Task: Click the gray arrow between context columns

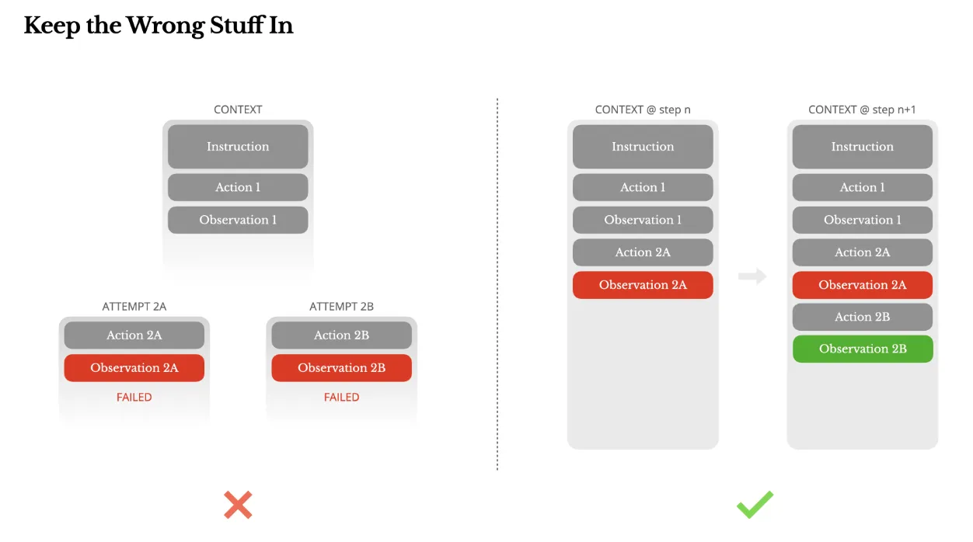Action: [752, 276]
